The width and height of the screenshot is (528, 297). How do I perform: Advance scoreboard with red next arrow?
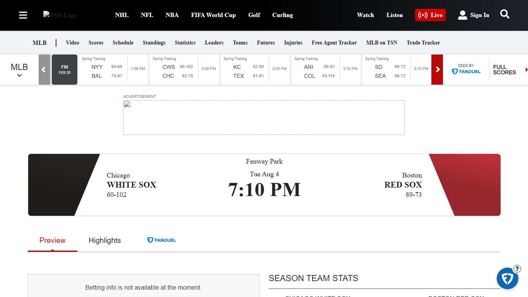point(437,70)
